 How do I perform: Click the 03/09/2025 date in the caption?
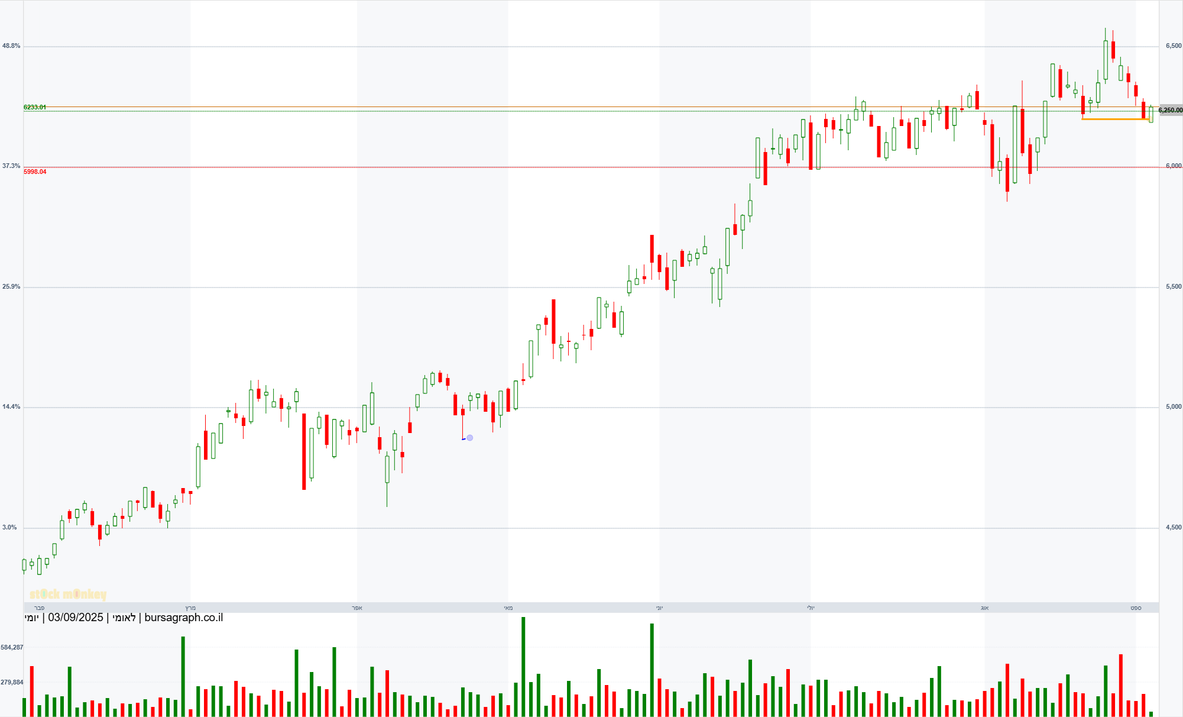coord(76,618)
